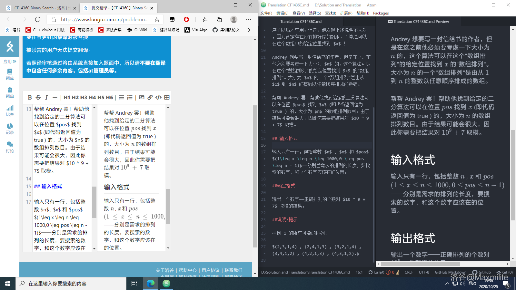Open Git (0) panel in Atom
Image resolution: width=516 pixels, height=290 pixels.
click(x=505, y=272)
